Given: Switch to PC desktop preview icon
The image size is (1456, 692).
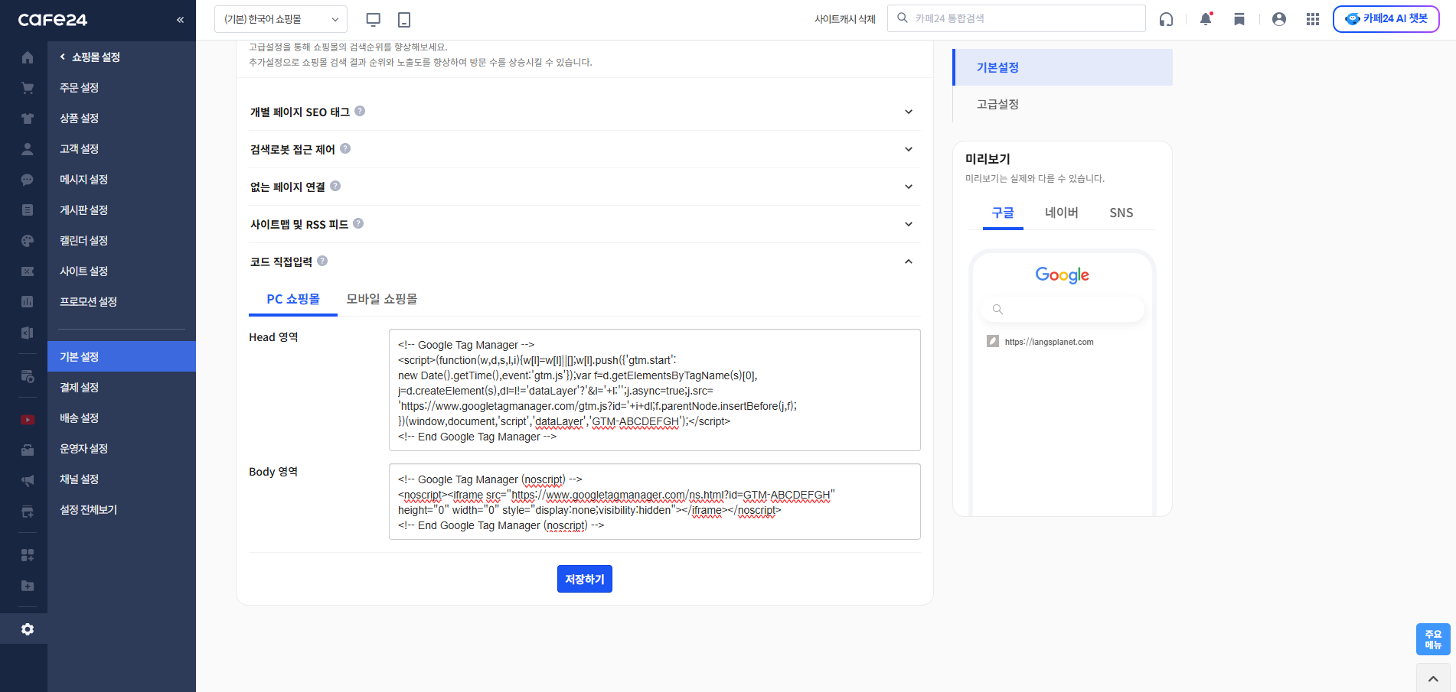Looking at the screenshot, I should tap(374, 19).
